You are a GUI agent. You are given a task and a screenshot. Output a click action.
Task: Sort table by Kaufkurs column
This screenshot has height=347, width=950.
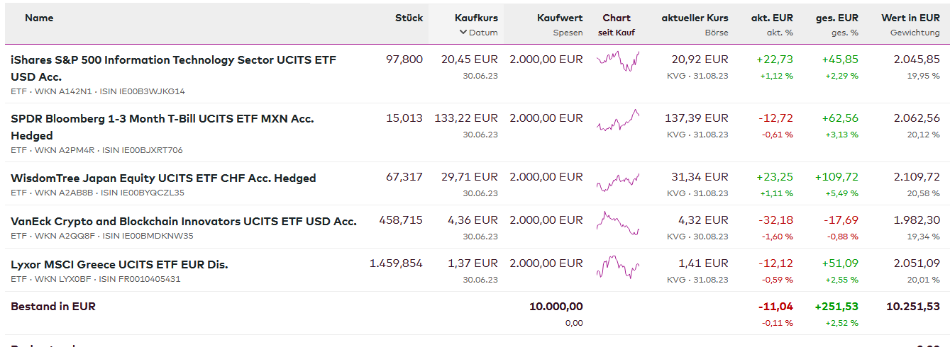point(476,18)
